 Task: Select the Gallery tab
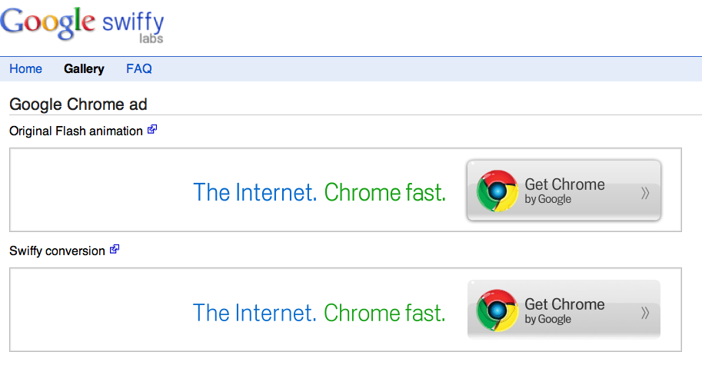click(x=84, y=68)
